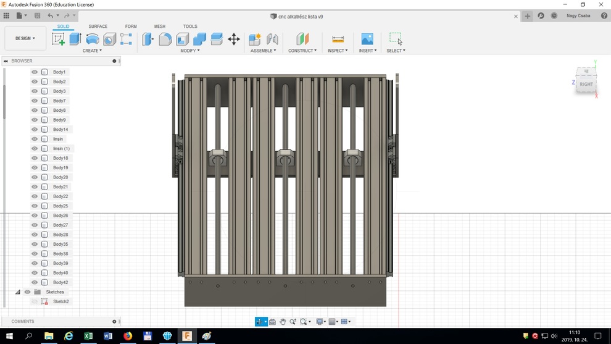The width and height of the screenshot is (611, 344).
Task: Click the Fillet tool icon
Action: pyautogui.click(x=165, y=39)
